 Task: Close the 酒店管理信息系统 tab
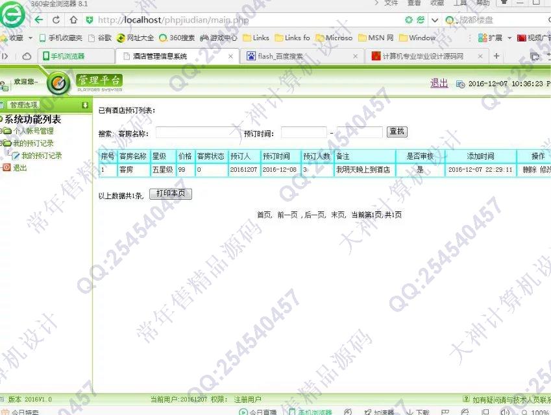tap(230, 56)
